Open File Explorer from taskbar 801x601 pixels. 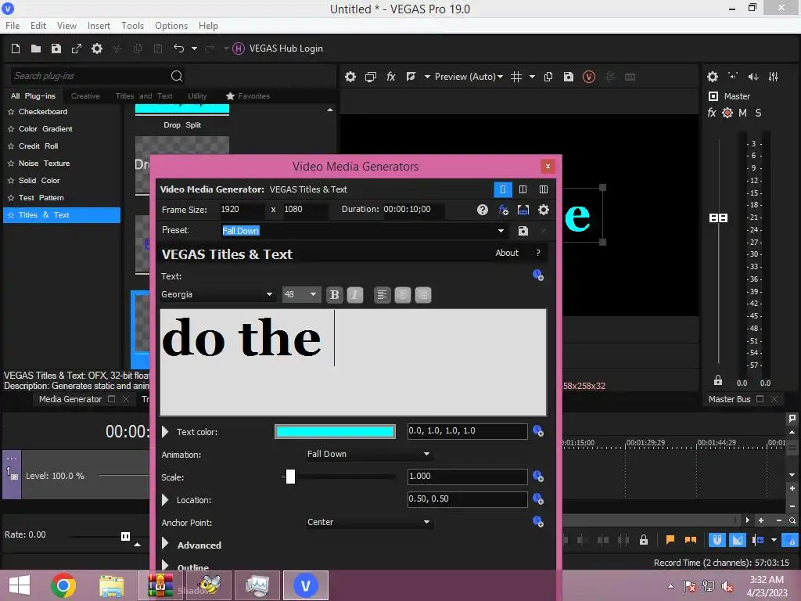tap(112, 585)
